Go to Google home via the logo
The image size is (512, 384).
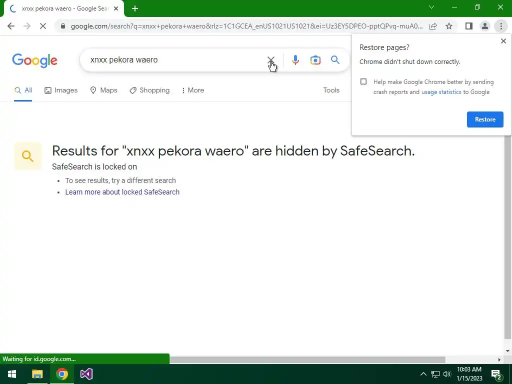[34, 60]
